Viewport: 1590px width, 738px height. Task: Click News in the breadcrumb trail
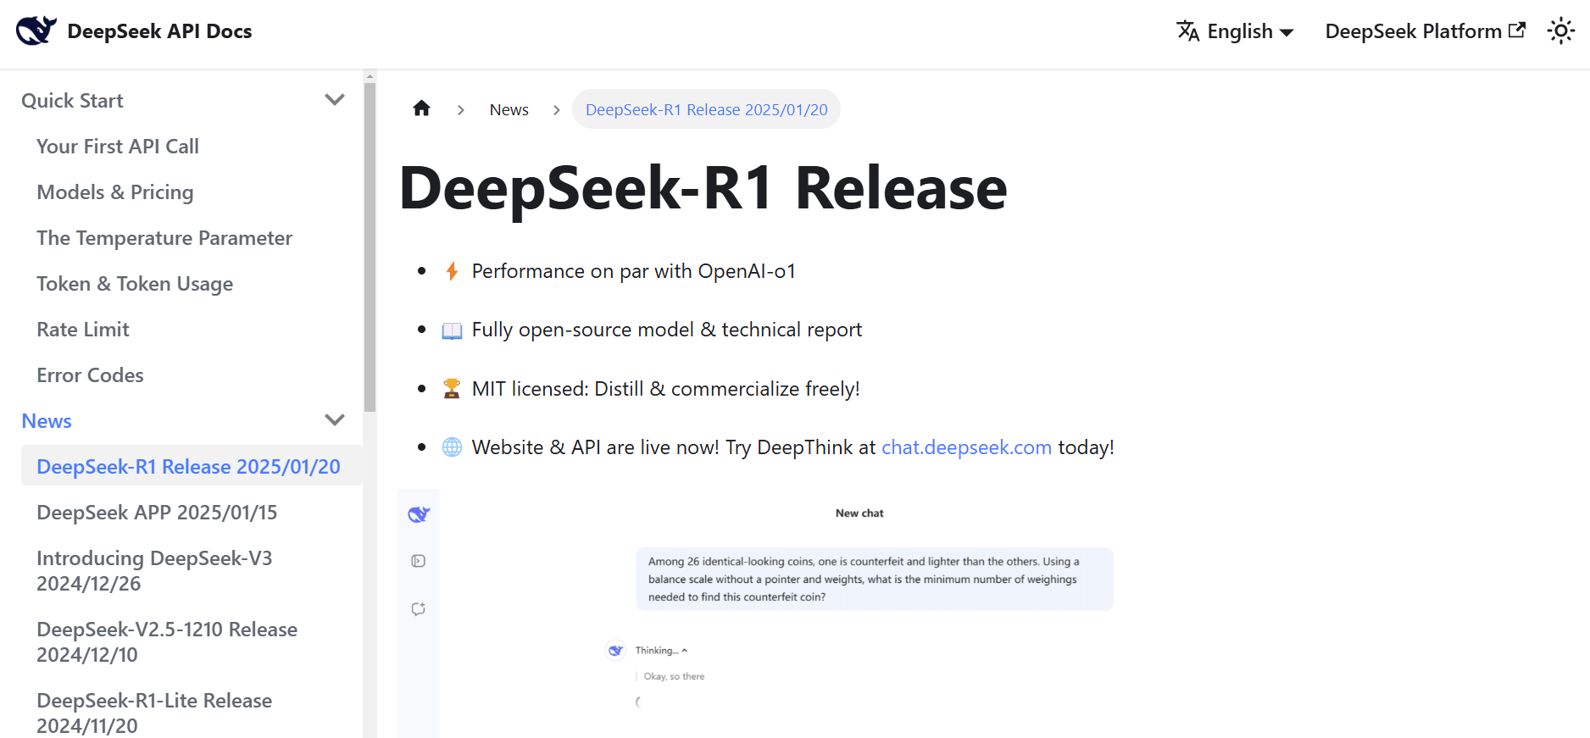[509, 110]
